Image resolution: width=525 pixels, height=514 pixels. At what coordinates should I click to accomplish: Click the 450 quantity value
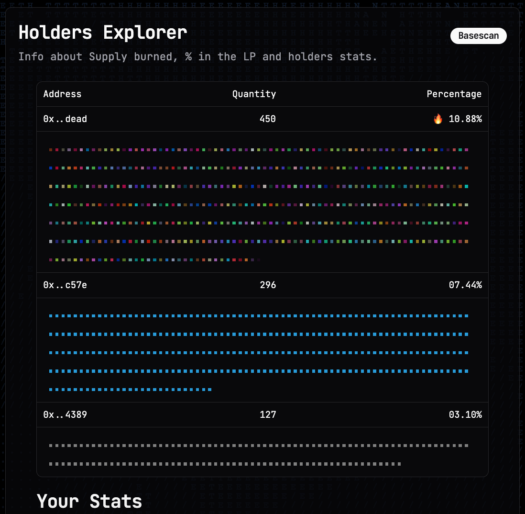pos(267,119)
